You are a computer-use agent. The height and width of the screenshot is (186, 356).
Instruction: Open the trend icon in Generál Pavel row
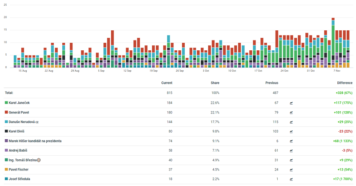(x=291, y=112)
